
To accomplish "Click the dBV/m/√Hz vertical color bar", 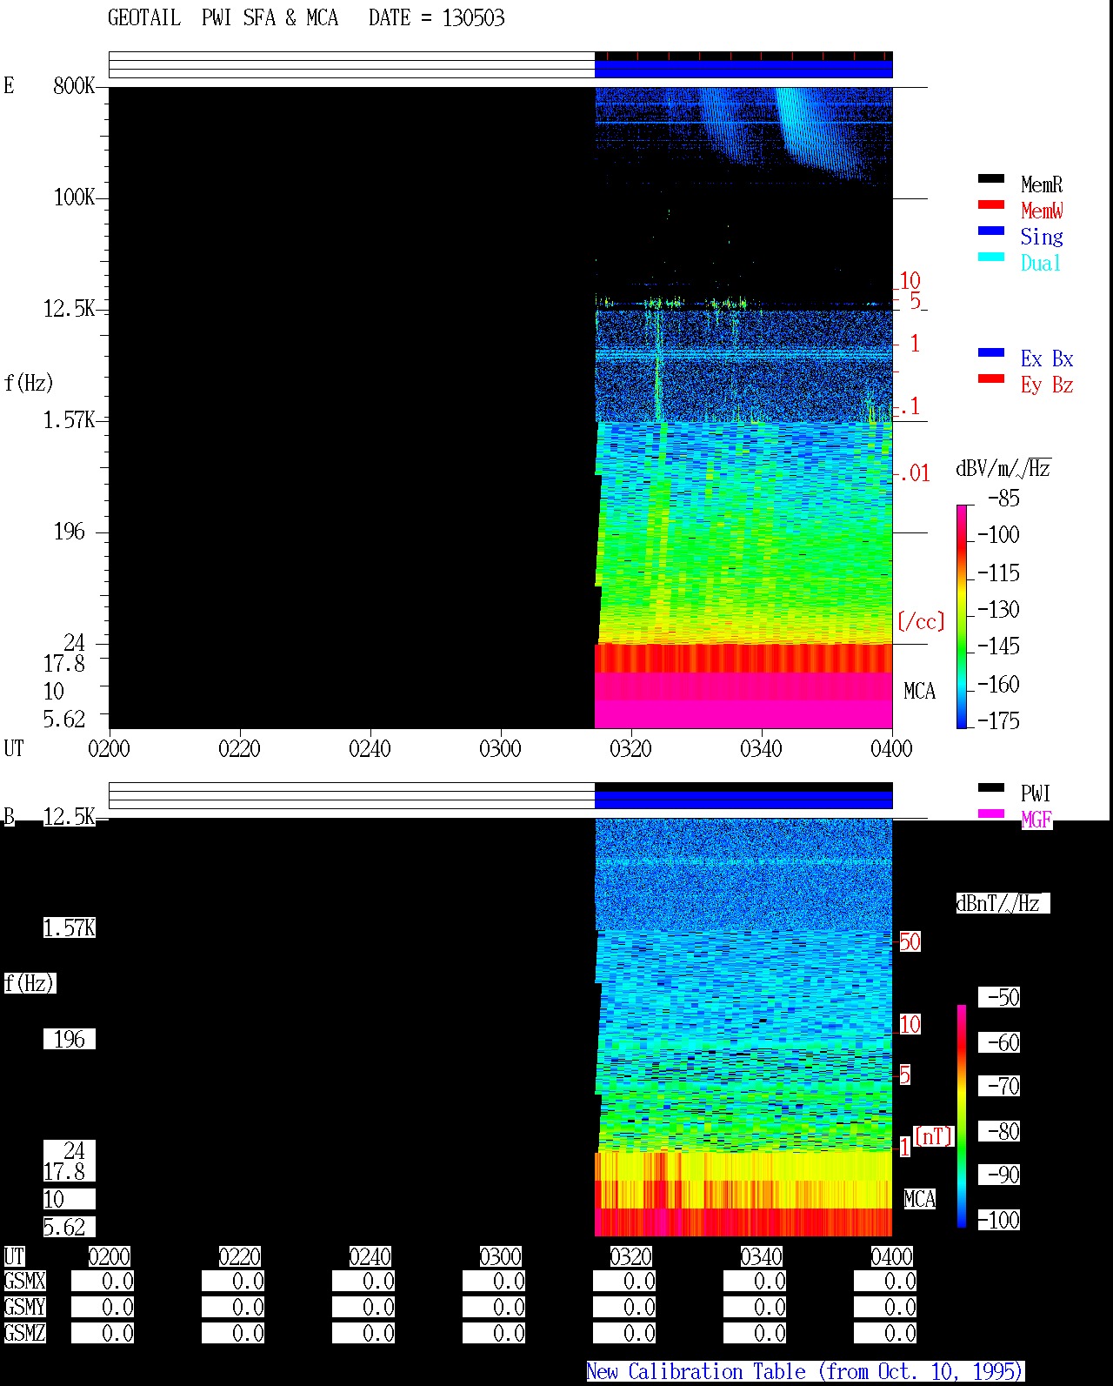I will click(x=962, y=616).
